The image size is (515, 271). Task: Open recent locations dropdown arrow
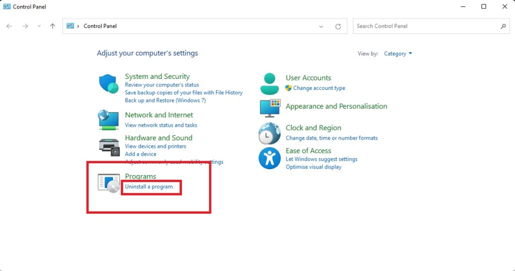[x=39, y=26]
